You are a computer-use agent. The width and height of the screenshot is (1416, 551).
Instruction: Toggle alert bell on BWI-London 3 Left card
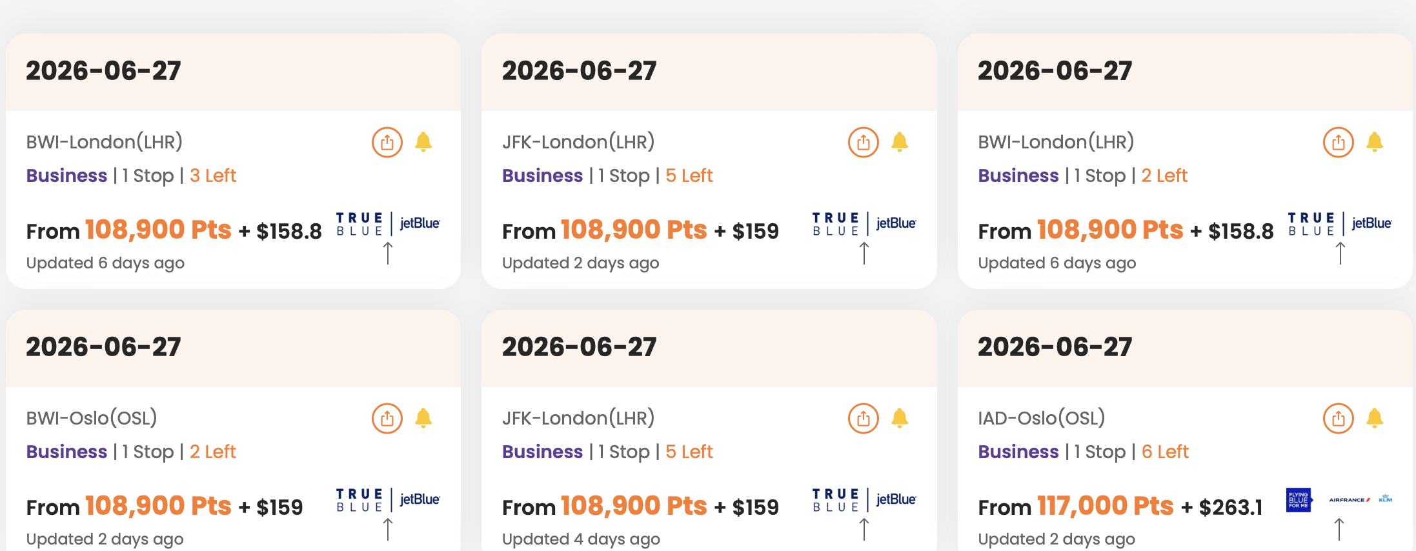pos(423,142)
